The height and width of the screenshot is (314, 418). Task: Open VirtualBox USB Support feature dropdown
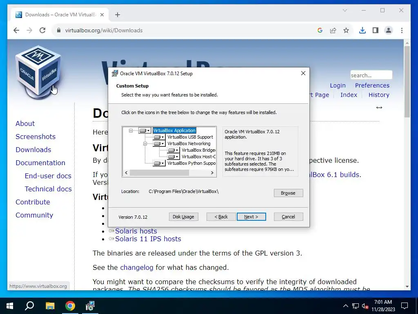click(159, 137)
